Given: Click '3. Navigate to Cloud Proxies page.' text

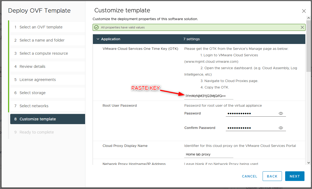Looking at the screenshot, I should coord(229,81).
